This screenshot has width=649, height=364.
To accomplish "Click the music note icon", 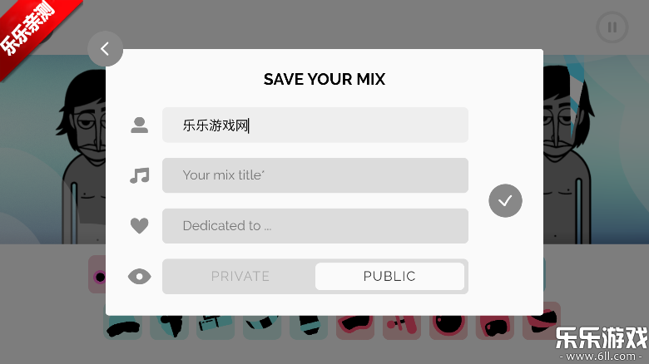I will 139,175.
